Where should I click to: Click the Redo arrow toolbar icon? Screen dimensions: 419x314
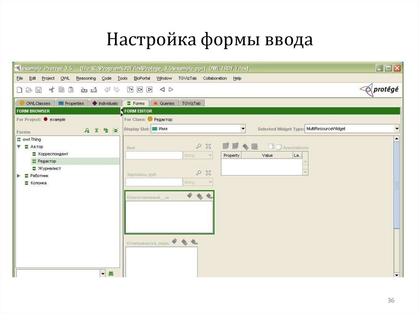click(x=117, y=90)
